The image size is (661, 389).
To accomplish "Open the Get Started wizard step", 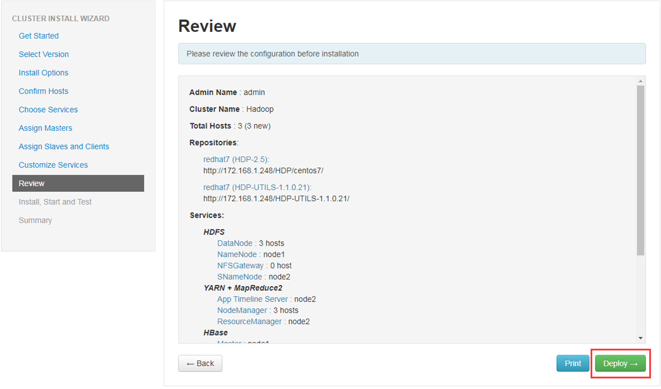I will tap(38, 36).
